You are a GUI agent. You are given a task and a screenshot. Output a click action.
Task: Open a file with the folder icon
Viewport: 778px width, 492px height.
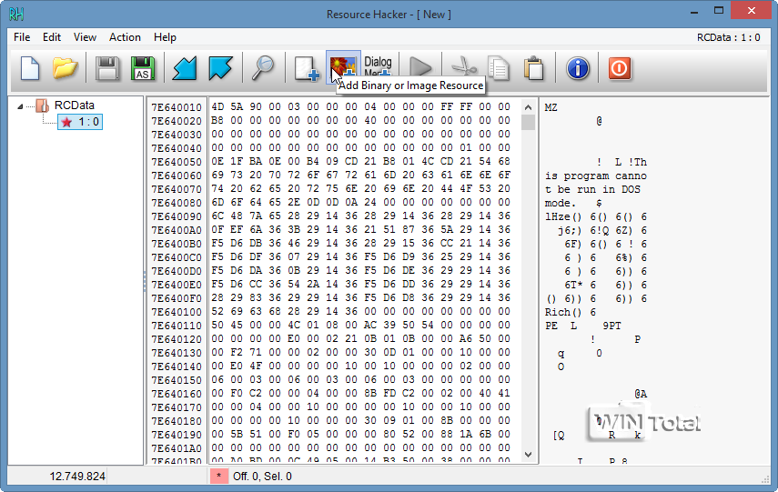tap(65, 68)
